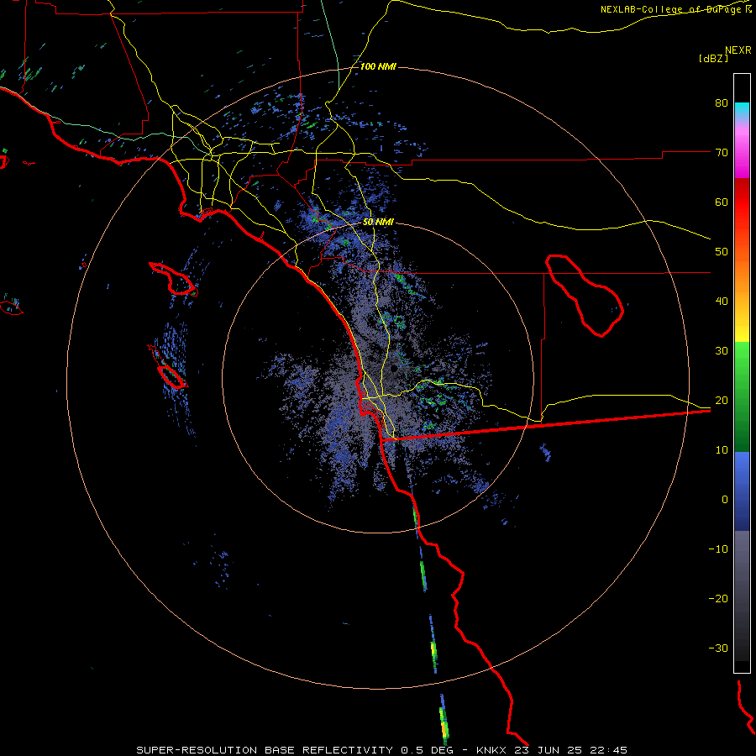Click the 23 JUN 25 22:45 timestamp
756x756 pixels.
click(x=570, y=750)
